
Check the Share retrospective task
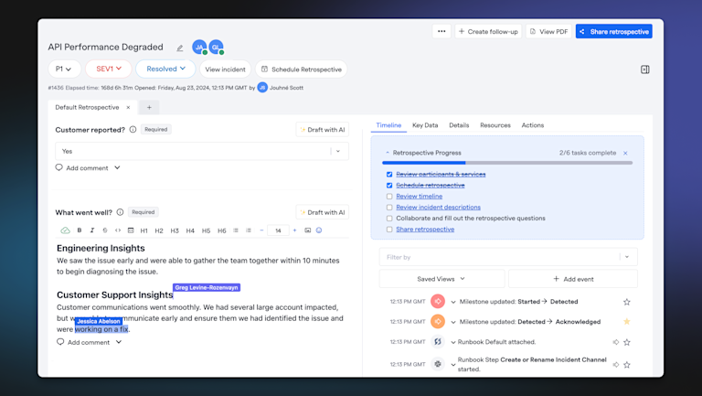click(x=389, y=230)
